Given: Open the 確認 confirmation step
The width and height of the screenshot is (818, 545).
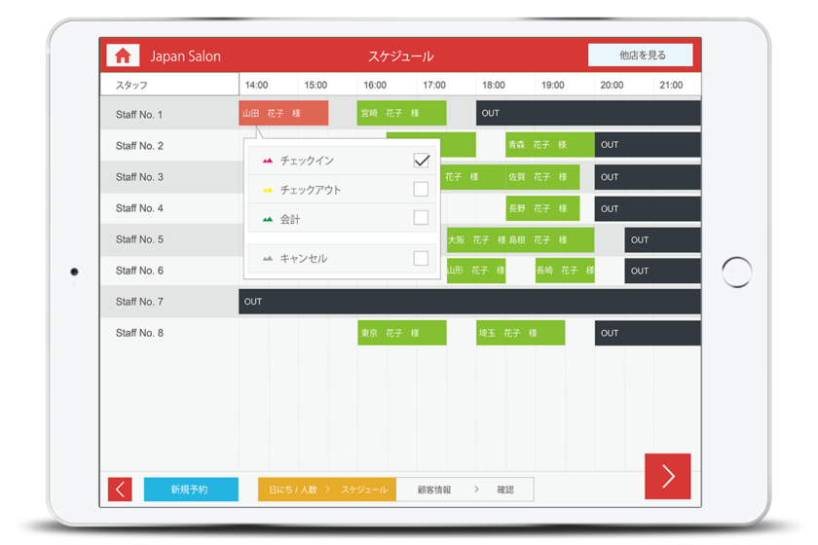Looking at the screenshot, I should click(504, 490).
